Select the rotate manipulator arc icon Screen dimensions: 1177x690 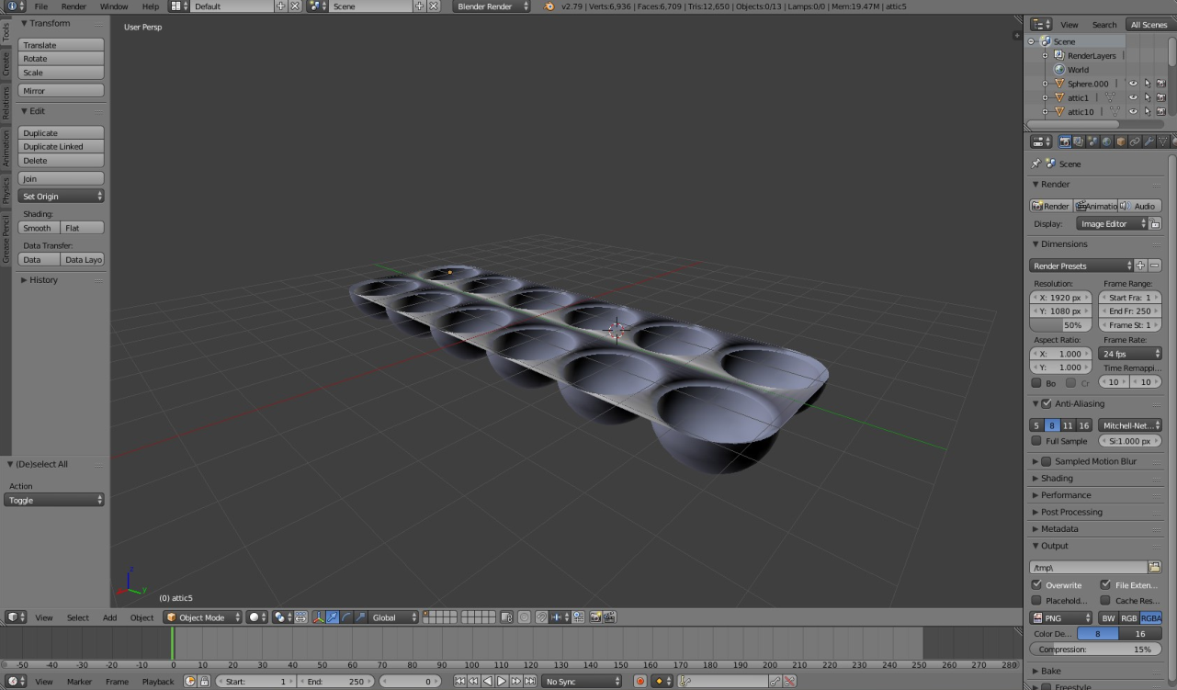pos(346,617)
